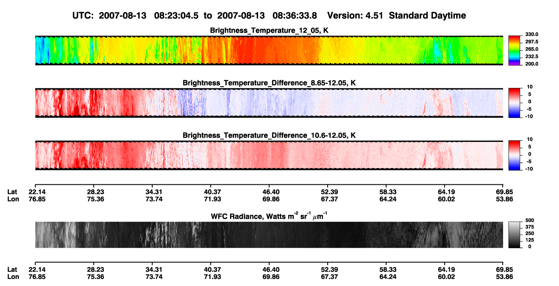Click the 'WFC Radiance' panel title

coord(269,216)
